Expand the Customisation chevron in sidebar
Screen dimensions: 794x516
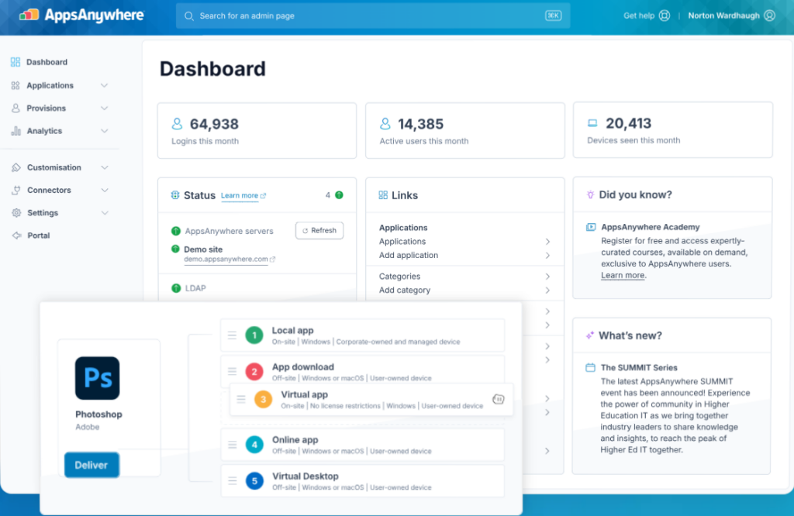point(104,167)
